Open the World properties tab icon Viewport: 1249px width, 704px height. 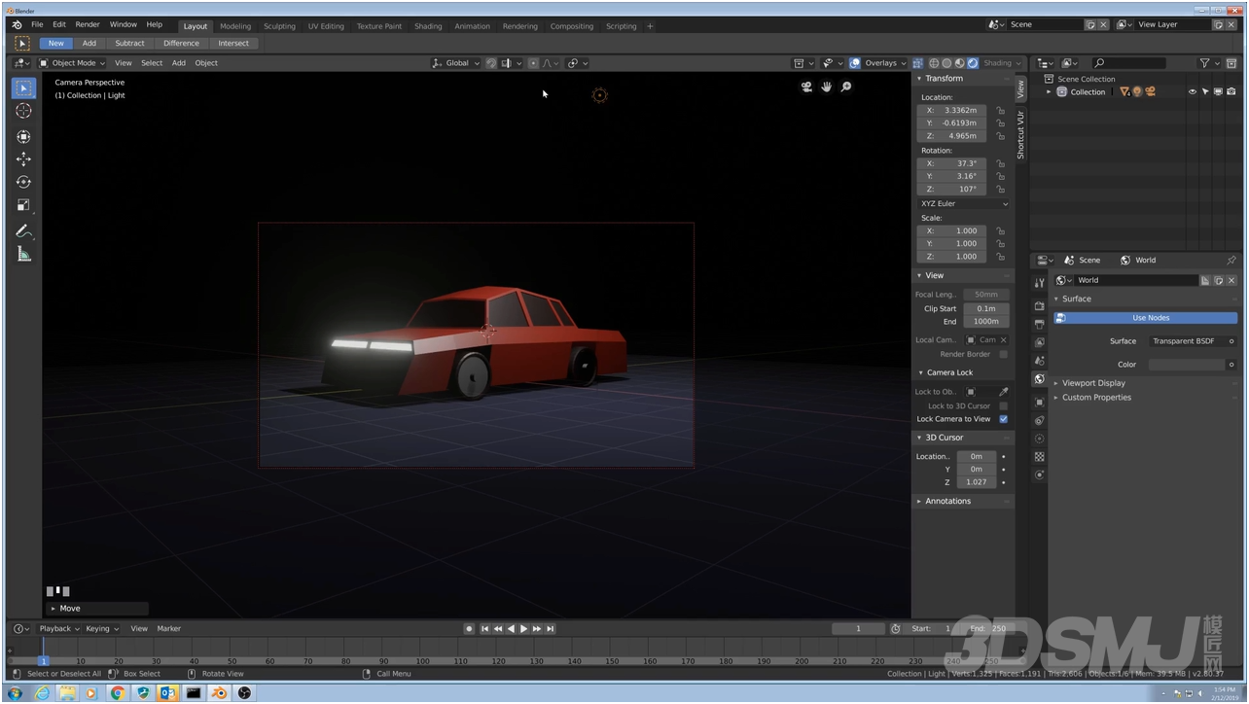click(x=1039, y=379)
